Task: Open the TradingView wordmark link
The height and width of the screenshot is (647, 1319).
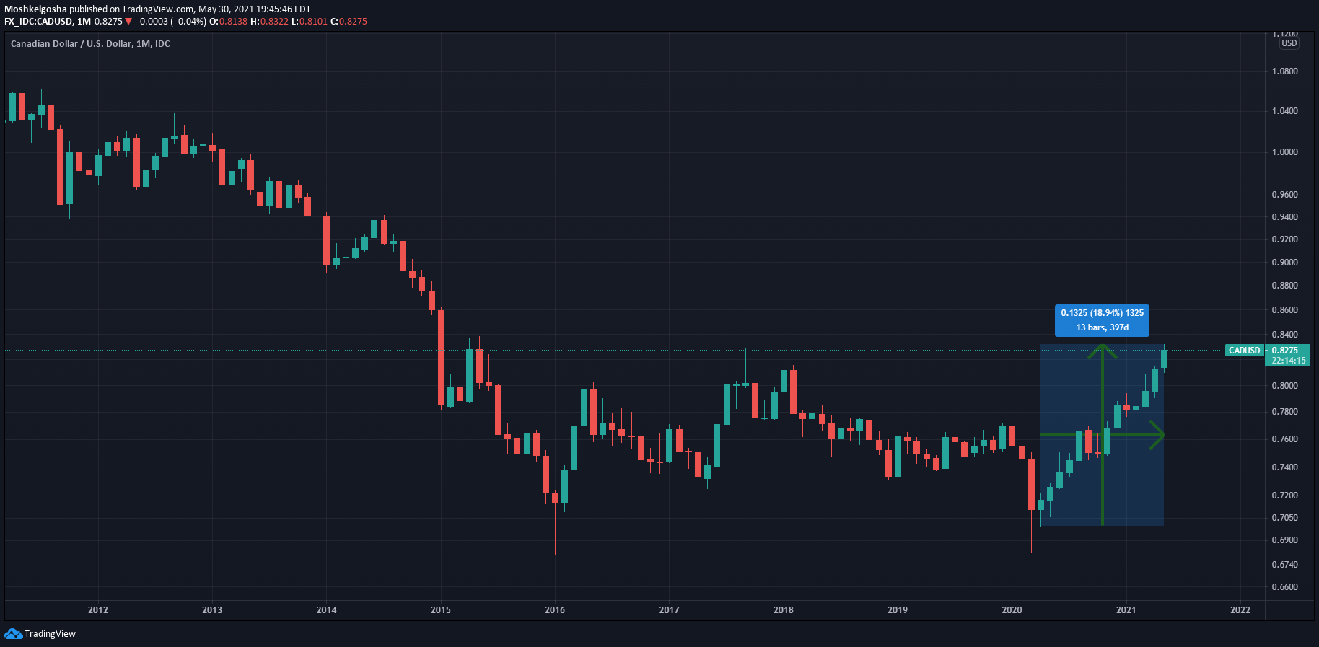Action: click(50, 634)
